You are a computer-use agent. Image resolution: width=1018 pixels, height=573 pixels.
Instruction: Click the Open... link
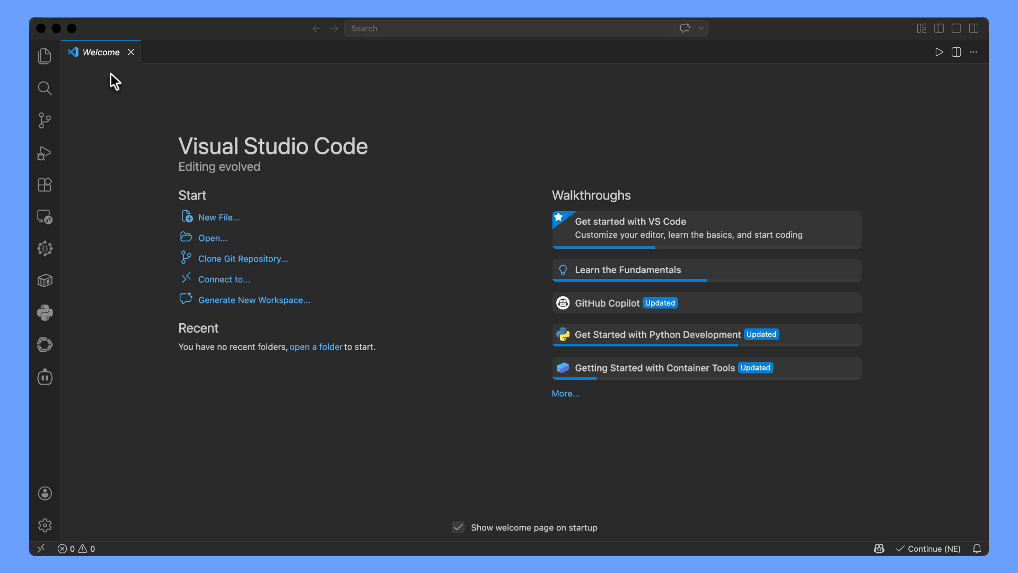click(x=213, y=238)
